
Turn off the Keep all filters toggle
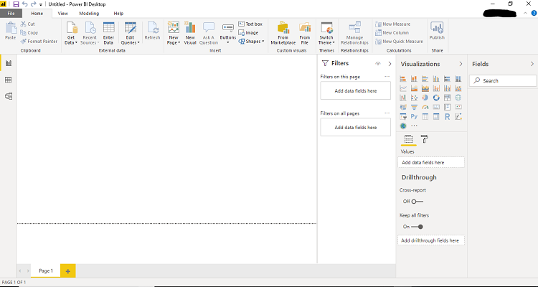tap(417, 227)
